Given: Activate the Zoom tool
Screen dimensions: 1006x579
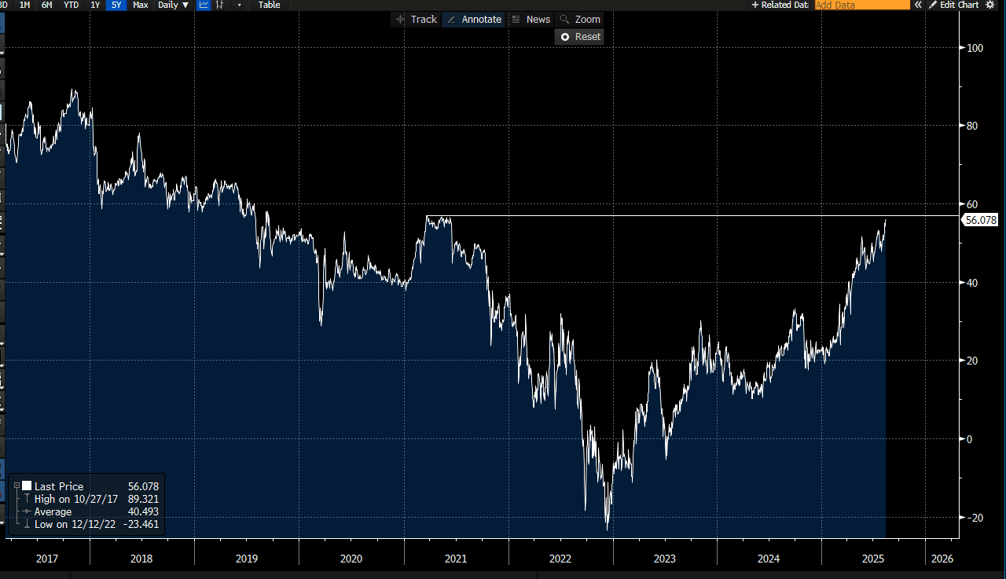Looking at the screenshot, I should pos(579,20).
